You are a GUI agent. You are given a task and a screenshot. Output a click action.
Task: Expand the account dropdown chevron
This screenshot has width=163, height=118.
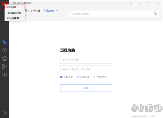coord(57,11)
